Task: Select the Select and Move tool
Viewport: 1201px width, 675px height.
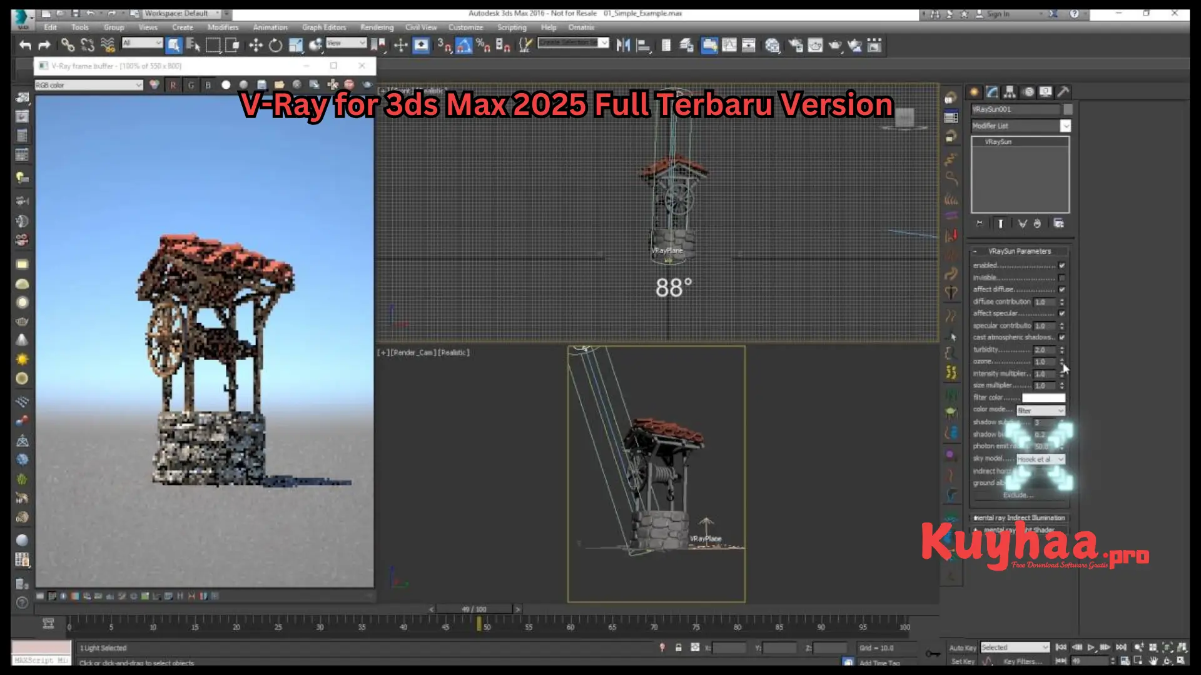Action: point(255,45)
